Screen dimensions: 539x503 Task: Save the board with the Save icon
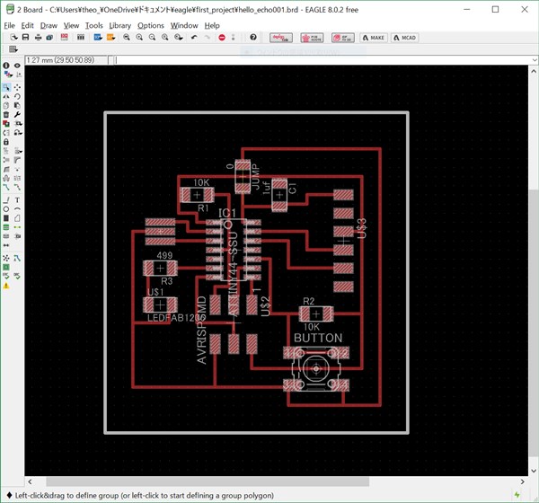pos(25,37)
